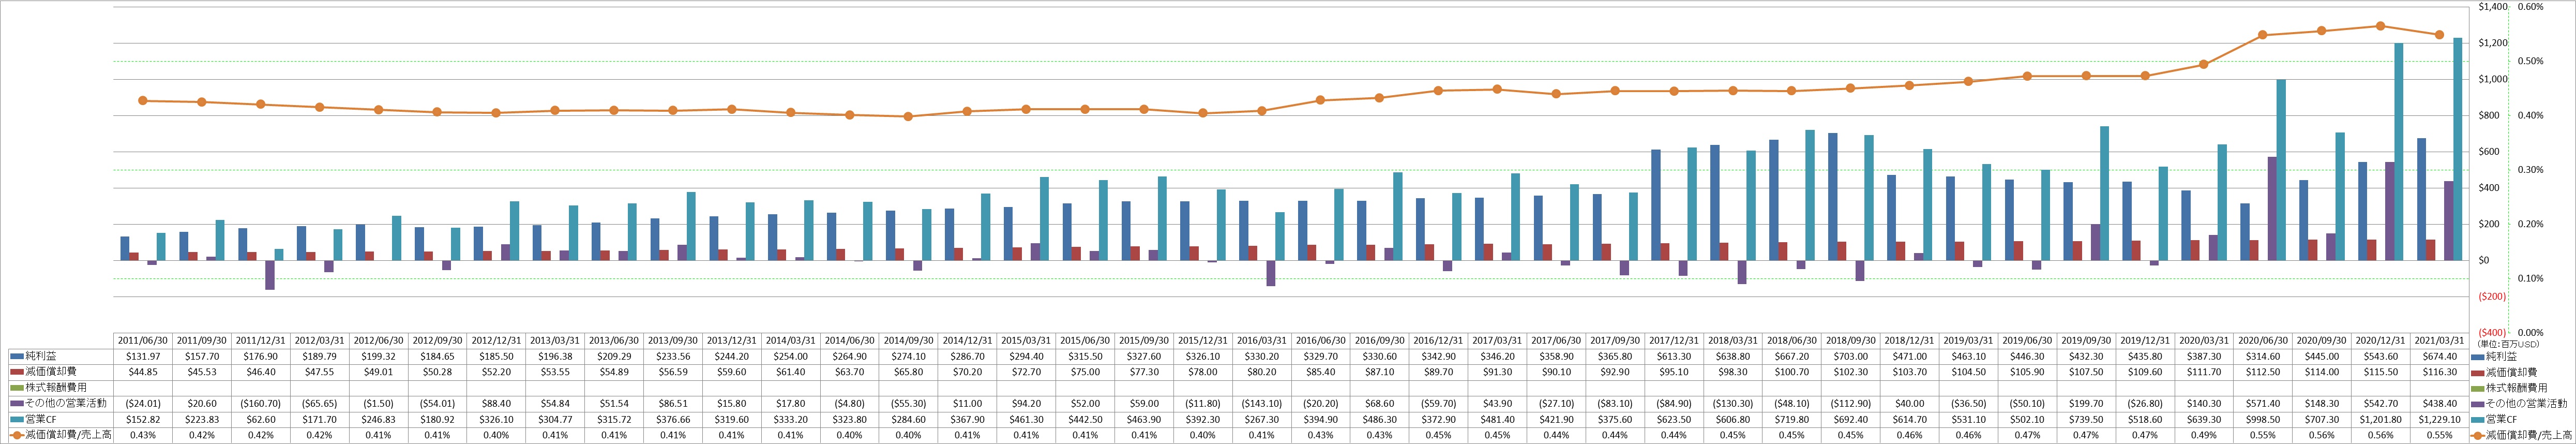Select the $998.50 operating cash flow cell
This screenshot has height=444, width=2576.
(2263, 419)
